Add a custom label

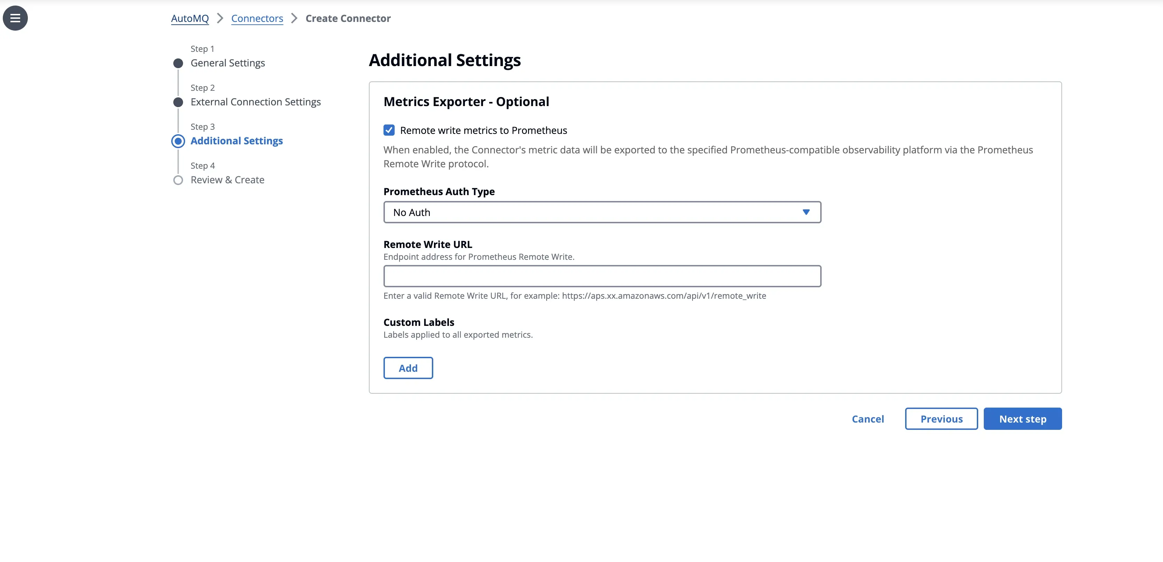(x=408, y=368)
